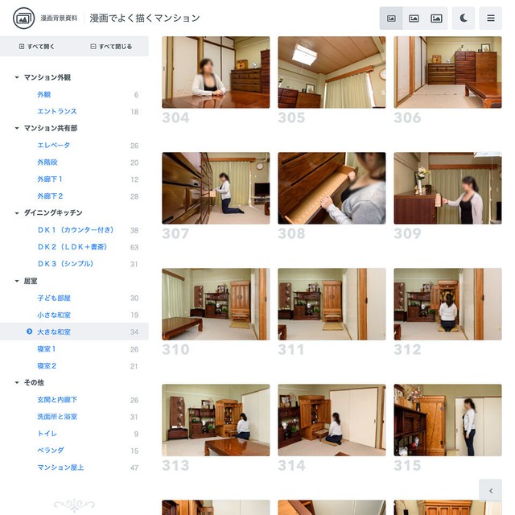515x515 pixels.
Task: Open DK2（LDK＋書斎） category
Action: [72, 247]
